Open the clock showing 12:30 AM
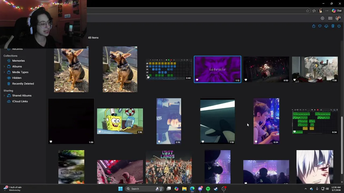 click(336, 189)
